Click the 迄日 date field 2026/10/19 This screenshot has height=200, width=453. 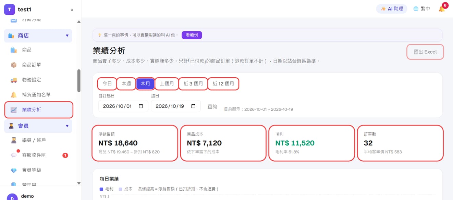(x=176, y=106)
